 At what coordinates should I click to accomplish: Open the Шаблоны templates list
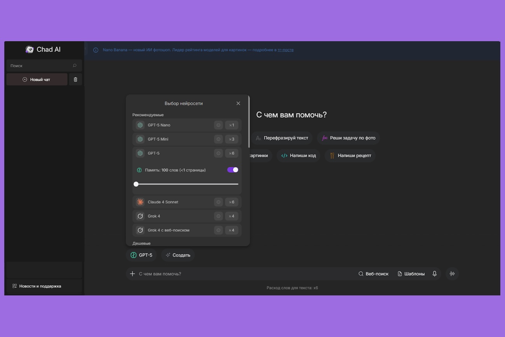(411, 274)
